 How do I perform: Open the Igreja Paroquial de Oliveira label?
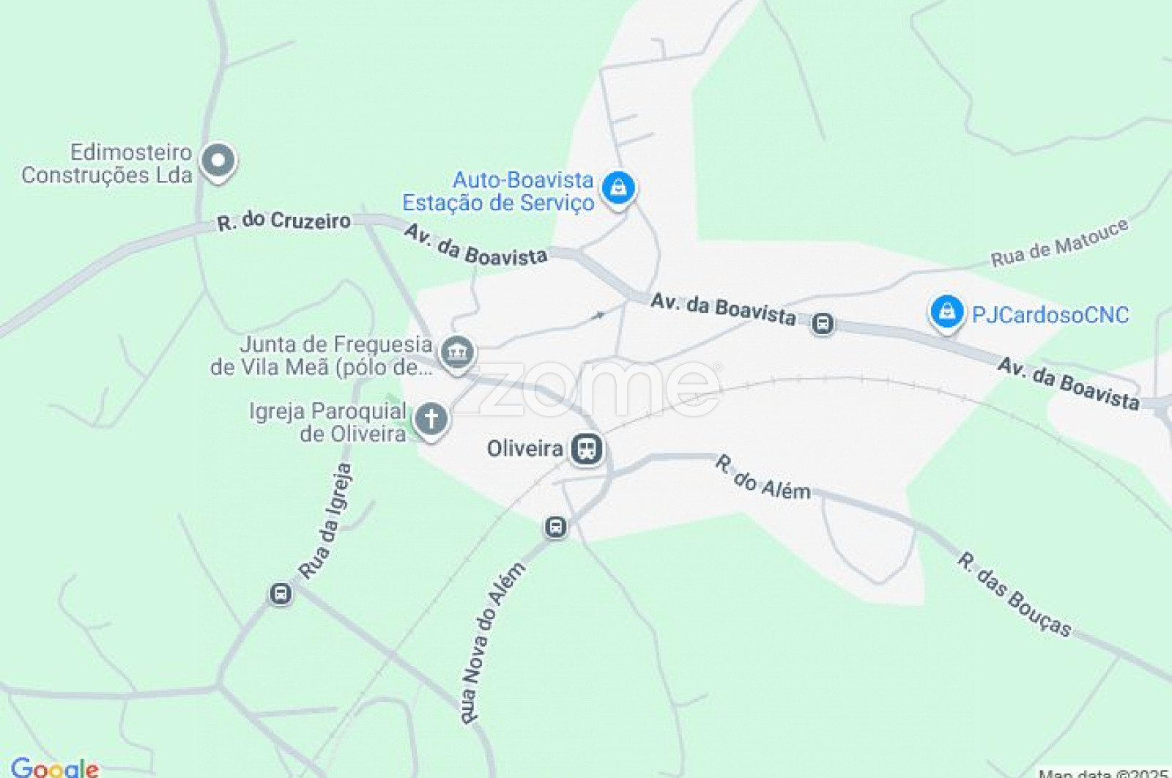tap(327, 422)
